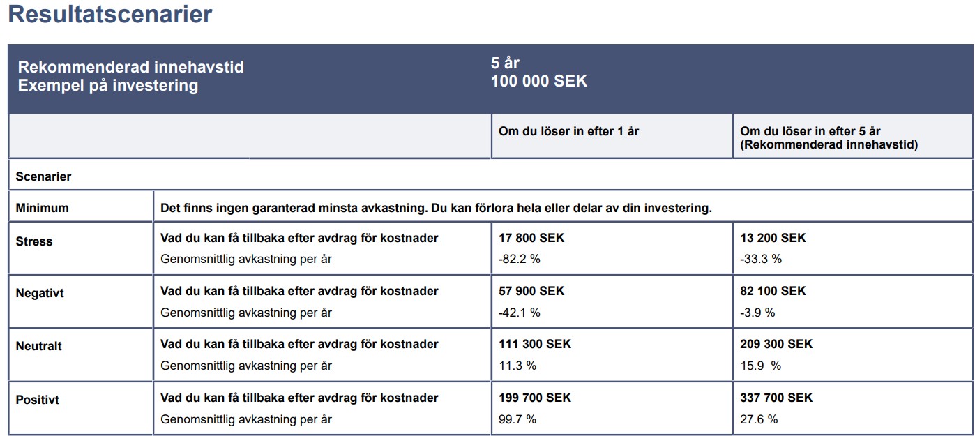Click the 209 300 SEK value

tap(776, 344)
